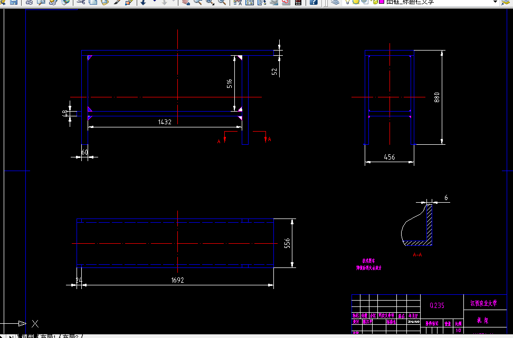Click the Copy icon
The height and width of the screenshot is (338, 513).
pyautogui.click(x=92, y=2)
